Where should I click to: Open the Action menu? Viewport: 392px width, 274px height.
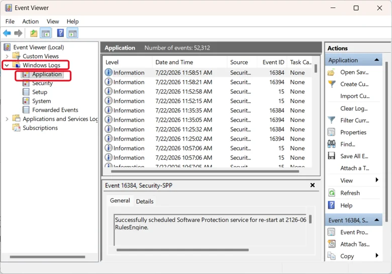tap(31, 22)
